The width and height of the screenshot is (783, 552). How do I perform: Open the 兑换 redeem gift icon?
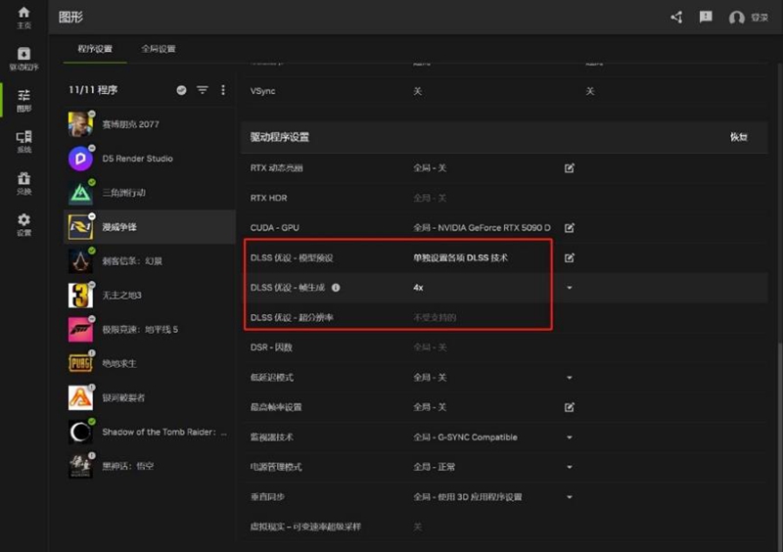point(23,182)
